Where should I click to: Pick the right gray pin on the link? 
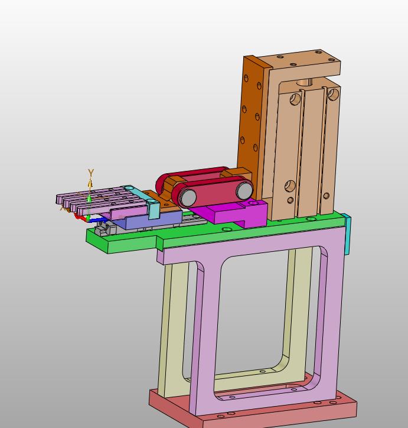point(244,190)
